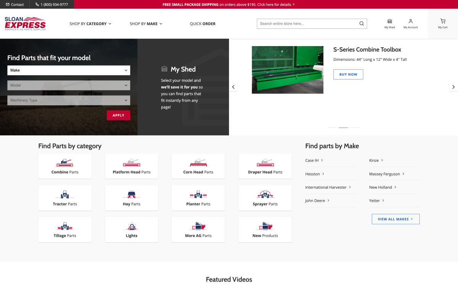Click the Buy Now button
Screen dimensions: 458x285
click(348, 74)
